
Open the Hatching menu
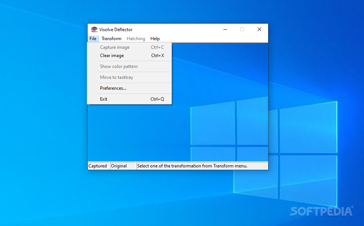136,39
